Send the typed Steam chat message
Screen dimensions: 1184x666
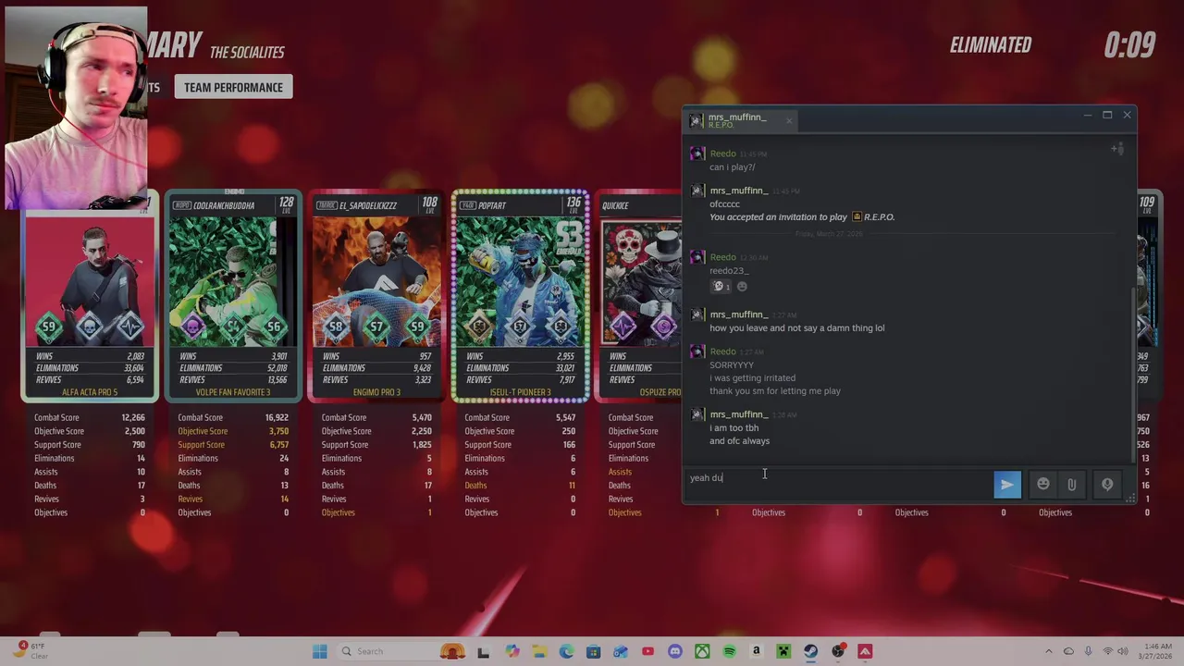[1007, 485]
